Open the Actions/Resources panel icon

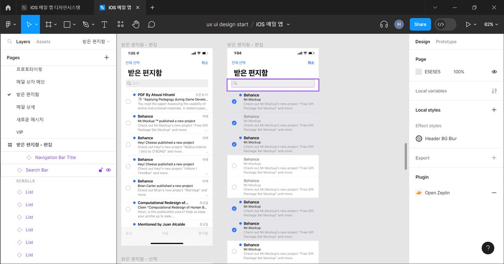click(121, 24)
